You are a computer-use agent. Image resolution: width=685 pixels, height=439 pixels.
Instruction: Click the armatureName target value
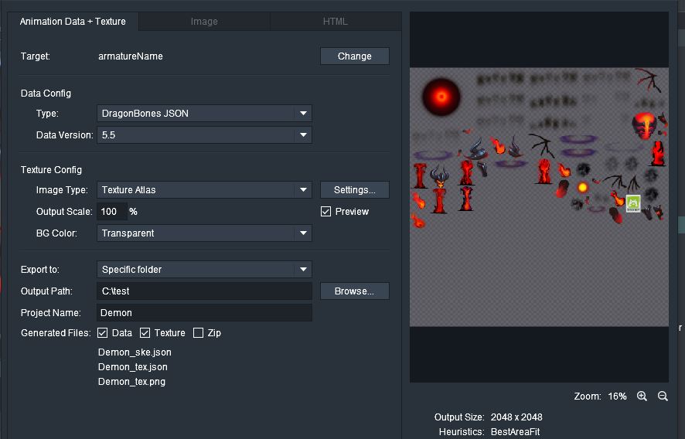point(130,56)
